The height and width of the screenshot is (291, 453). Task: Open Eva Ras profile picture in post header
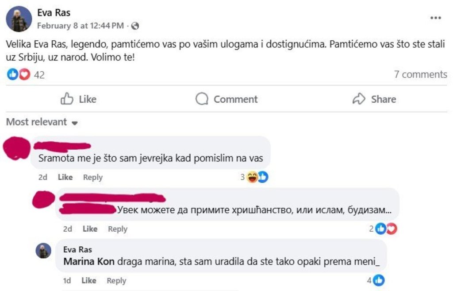[19, 19]
